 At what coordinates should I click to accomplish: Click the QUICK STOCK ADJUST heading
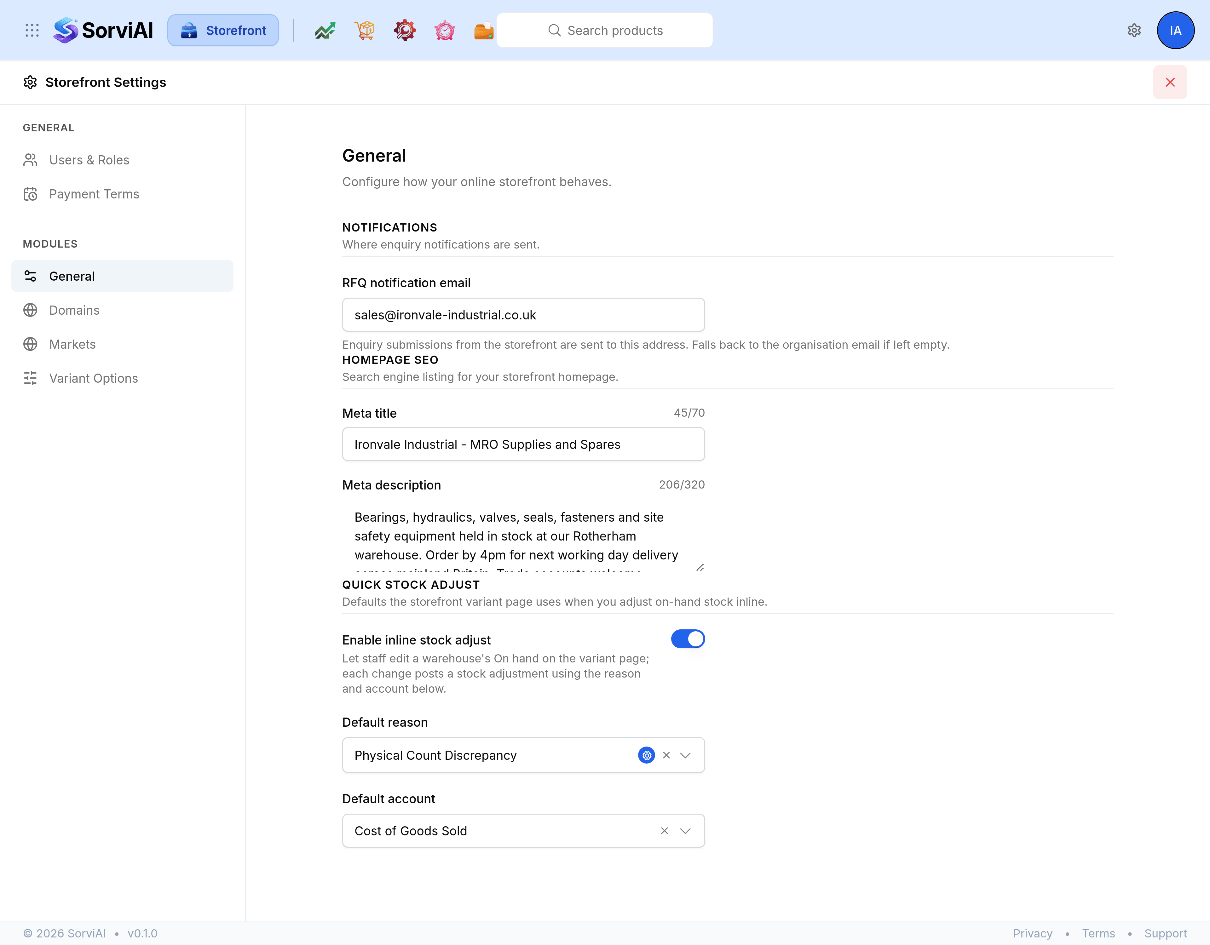click(411, 585)
